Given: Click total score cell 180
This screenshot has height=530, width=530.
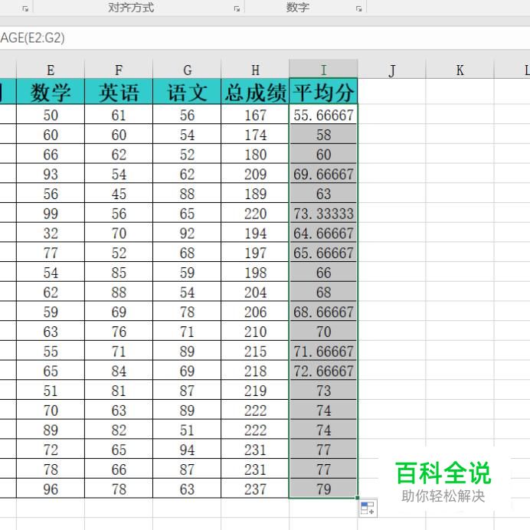Looking at the screenshot, I should [x=255, y=154].
